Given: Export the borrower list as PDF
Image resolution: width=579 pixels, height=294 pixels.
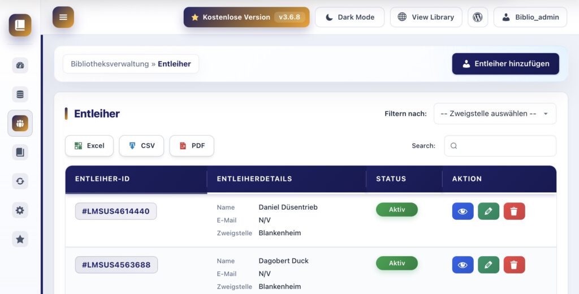Looking at the screenshot, I should click(x=192, y=146).
